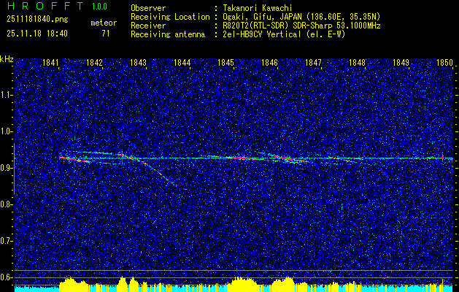
Task: Click antenna 2el-HB9CV Vertical text
Action: tap(284, 34)
